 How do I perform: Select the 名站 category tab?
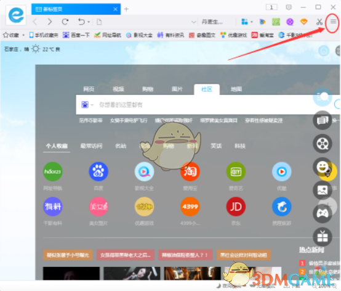[121, 146]
